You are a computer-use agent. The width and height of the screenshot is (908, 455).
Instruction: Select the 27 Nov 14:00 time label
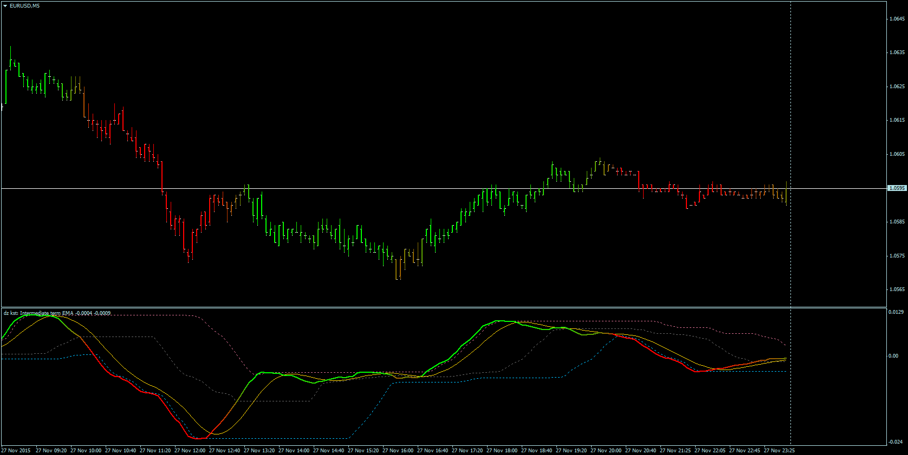[x=294, y=451]
